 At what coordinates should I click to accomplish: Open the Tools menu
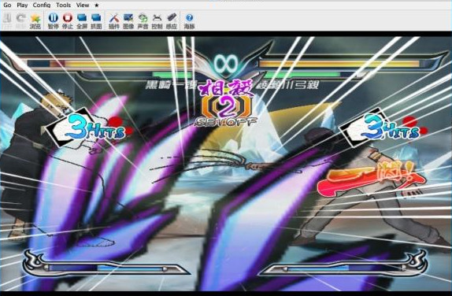click(x=64, y=5)
